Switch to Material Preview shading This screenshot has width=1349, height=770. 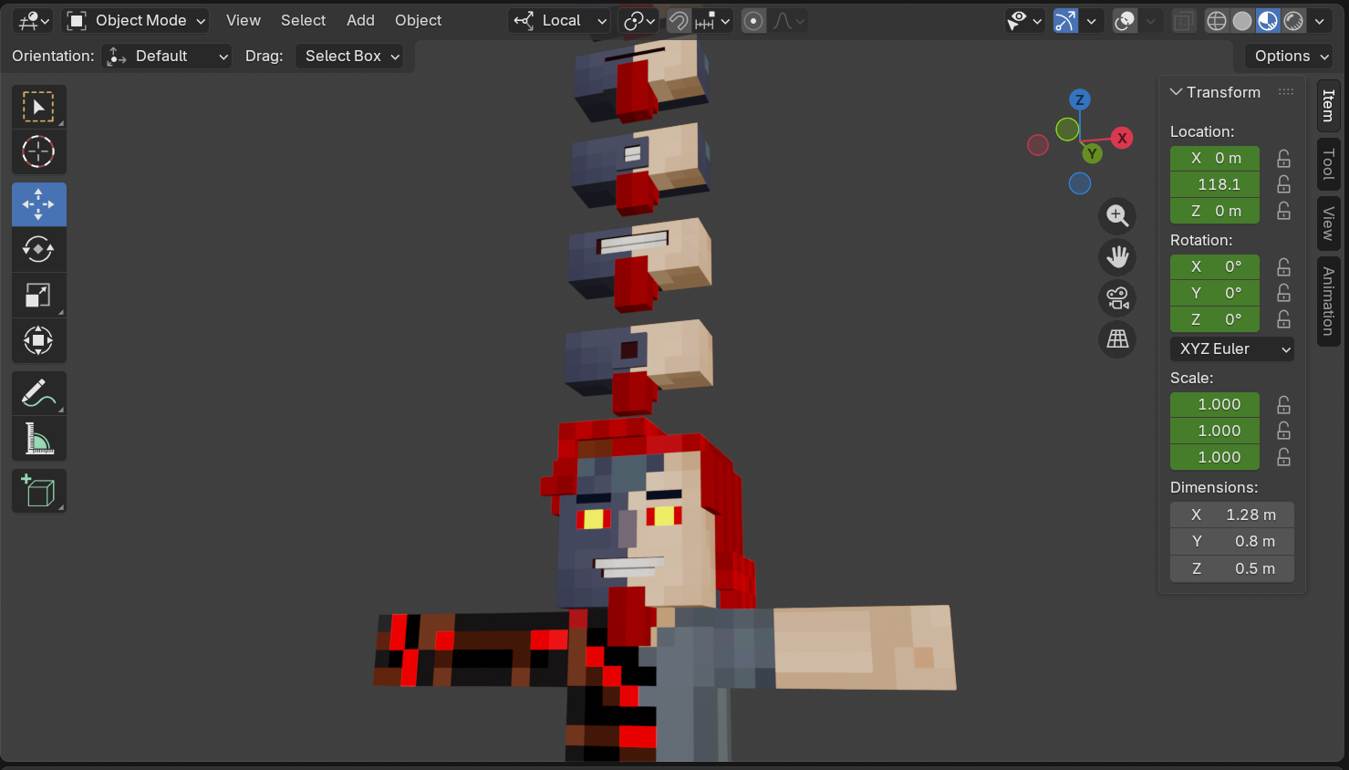click(x=1268, y=21)
